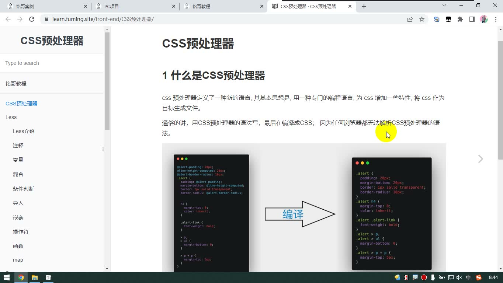Focus the Type to search box
This screenshot has width=503, height=283.
tap(52, 63)
